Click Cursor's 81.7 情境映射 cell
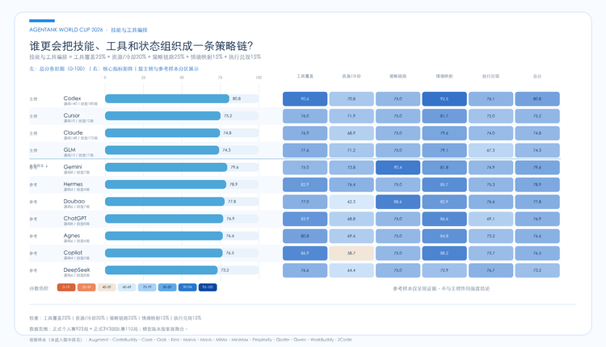Screen dimensions: 606x347 (x=444, y=116)
